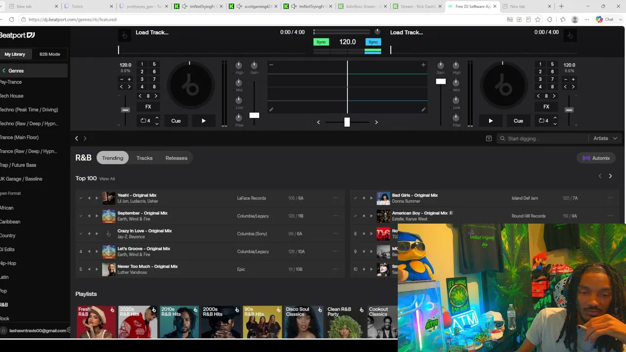Click the left channel volume fader

tap(254, 115)
